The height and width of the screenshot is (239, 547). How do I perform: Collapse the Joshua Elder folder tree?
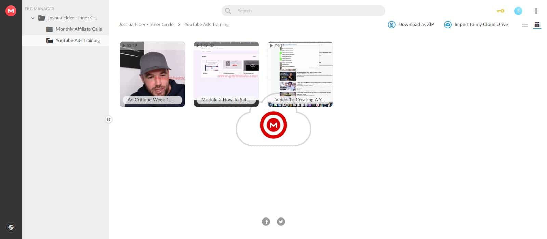(33, 18)
